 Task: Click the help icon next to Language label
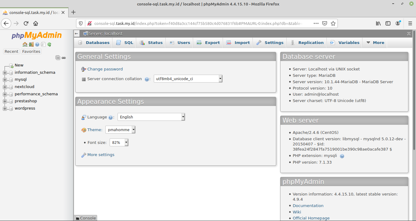(x=111, y=117)
